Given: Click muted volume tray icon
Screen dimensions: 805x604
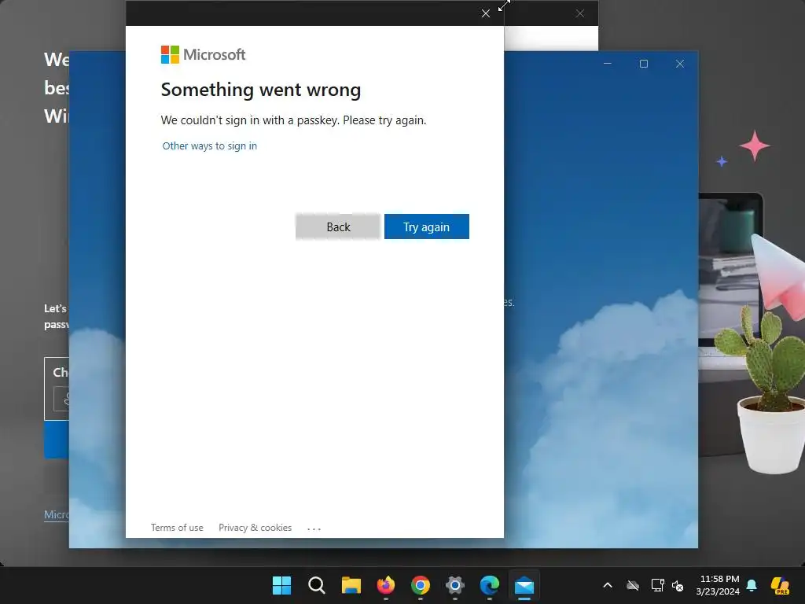Looking at the screenshot, I should tap(678, 585).
